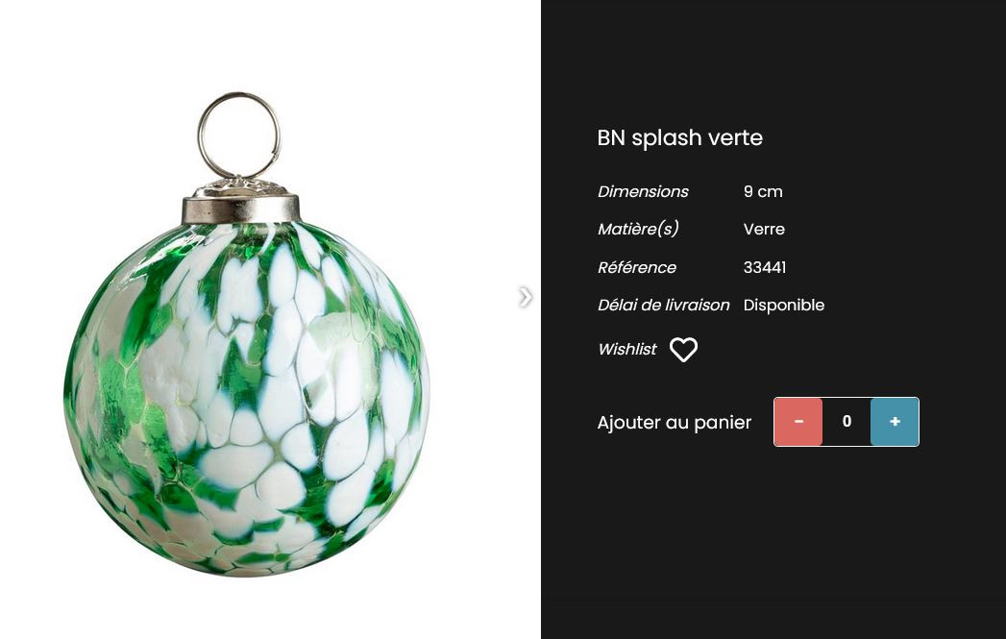Select the reference number 33441

764,267
